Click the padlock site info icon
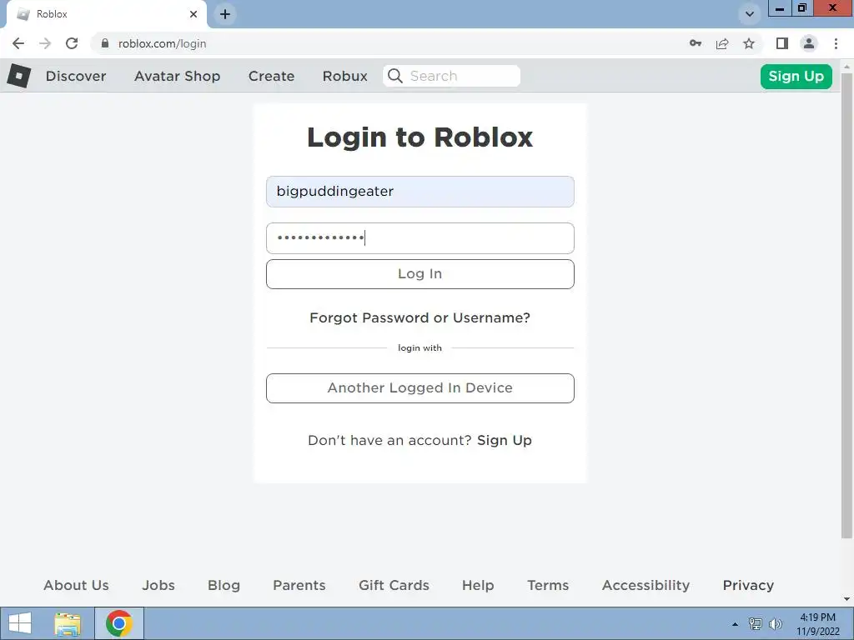The height and width of the screenshot is (640, 854). pyautogui.click(x=104, y=43)
